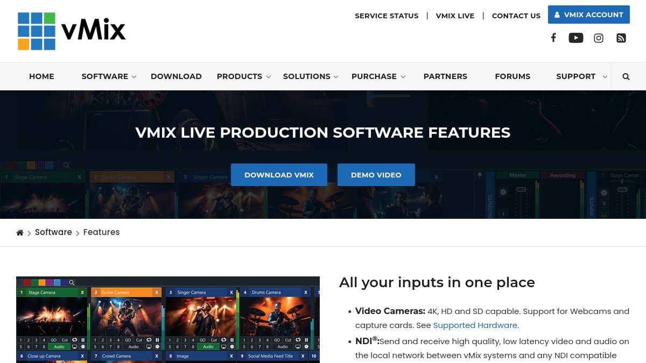Click the Software breadcrumb link

pos(53,232)
